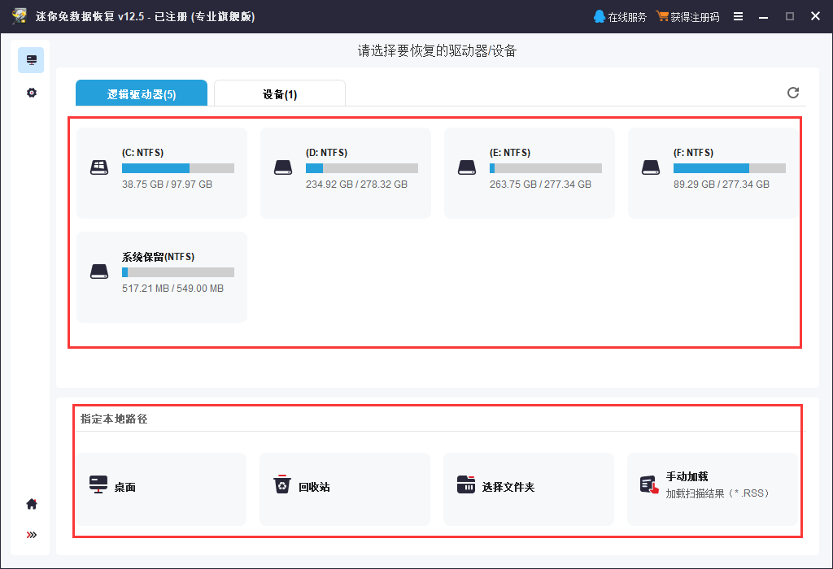Click the 263.75 GB / 277.34 GB size text
Image resolution: width=833 pixels, height=569 pixels.
click(540, 185)
